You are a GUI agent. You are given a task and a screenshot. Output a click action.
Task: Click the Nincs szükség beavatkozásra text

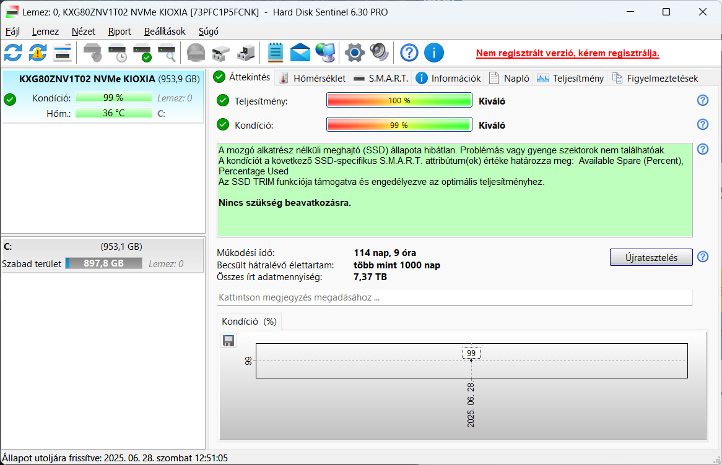point(285,203)
